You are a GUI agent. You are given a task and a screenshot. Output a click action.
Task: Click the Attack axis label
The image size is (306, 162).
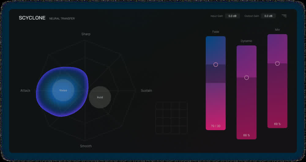click(x=25, y=91)
